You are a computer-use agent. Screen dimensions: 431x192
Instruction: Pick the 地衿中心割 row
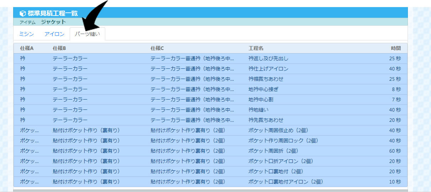261,100
